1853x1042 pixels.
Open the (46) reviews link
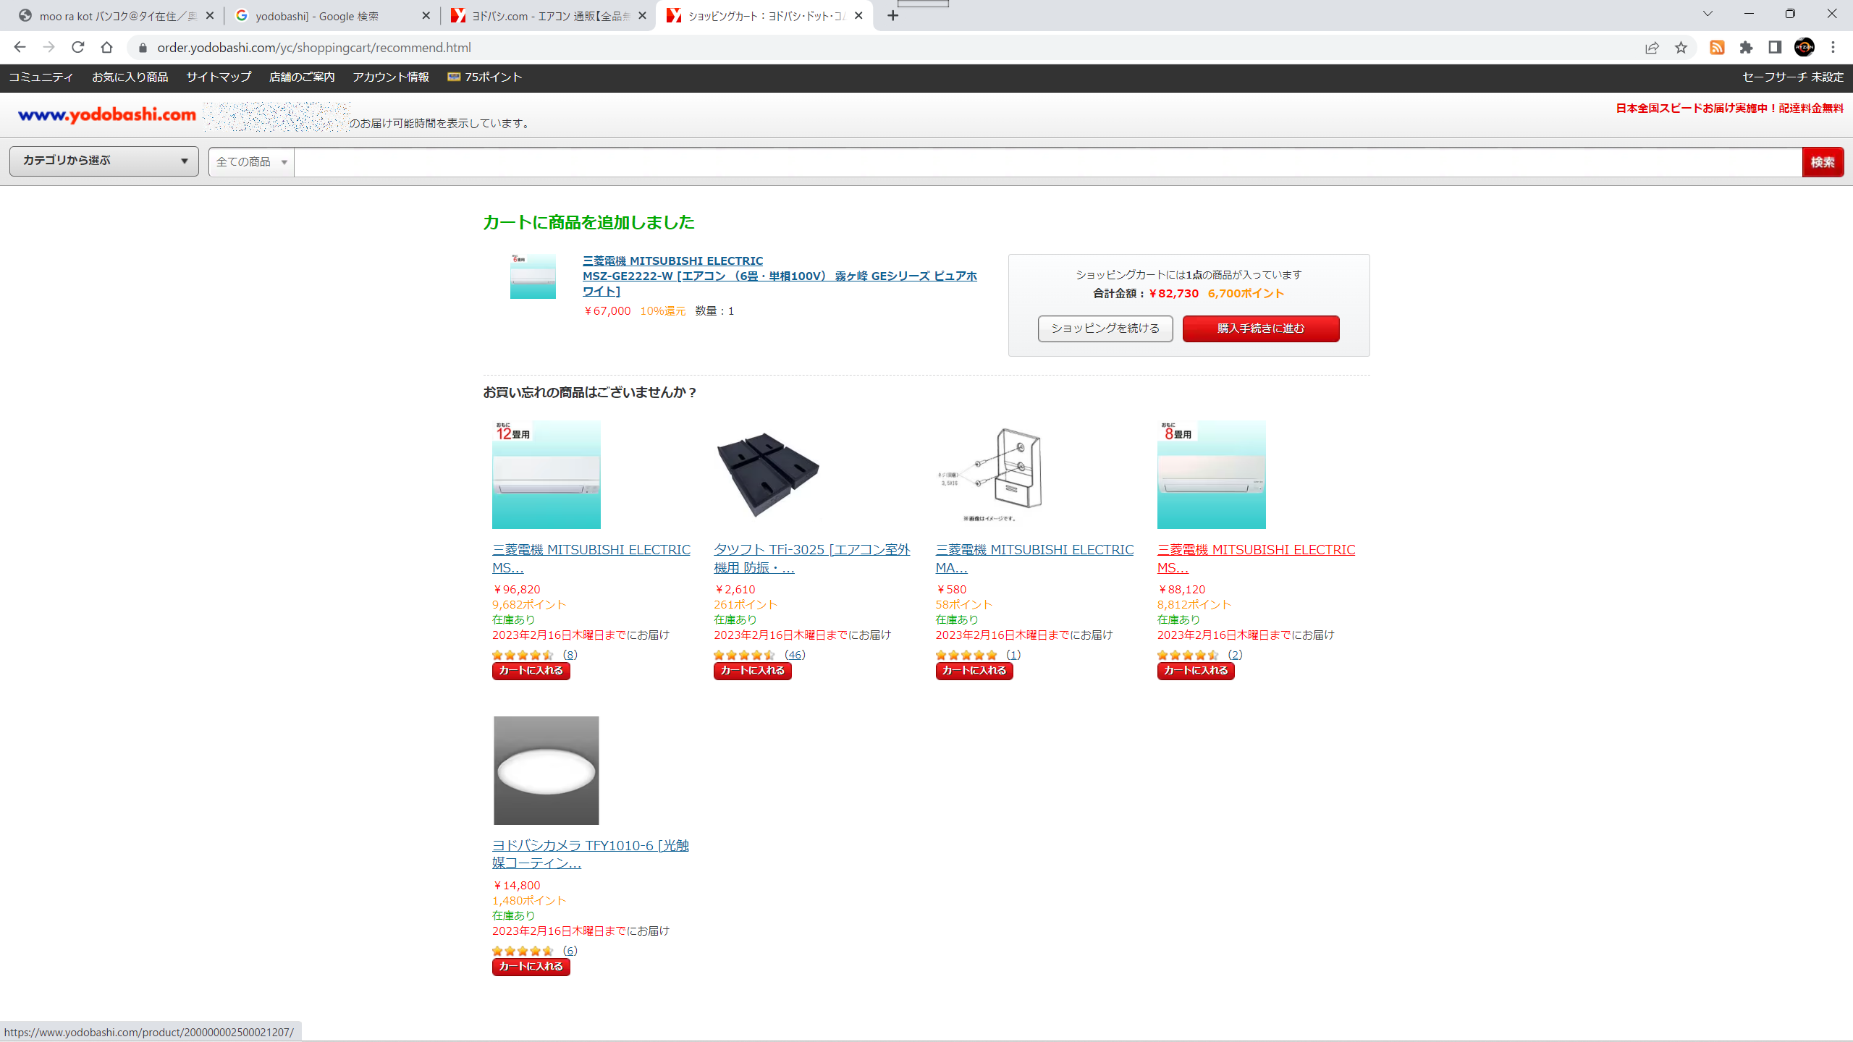pyautogui.click(x=795, y=655)
